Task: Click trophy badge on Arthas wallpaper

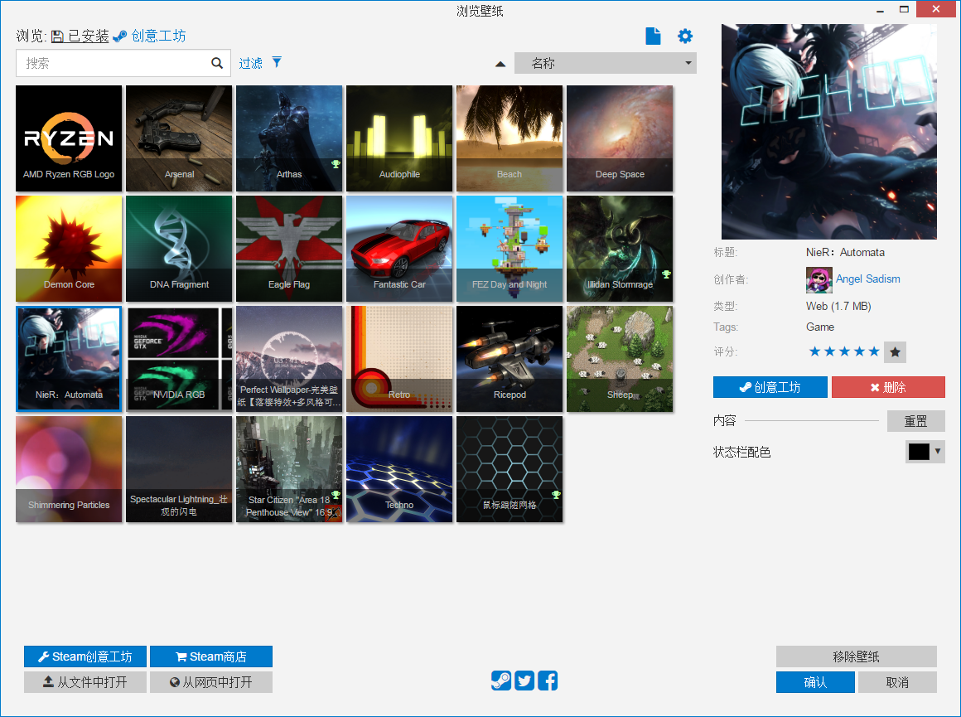Action: point(336,164)
